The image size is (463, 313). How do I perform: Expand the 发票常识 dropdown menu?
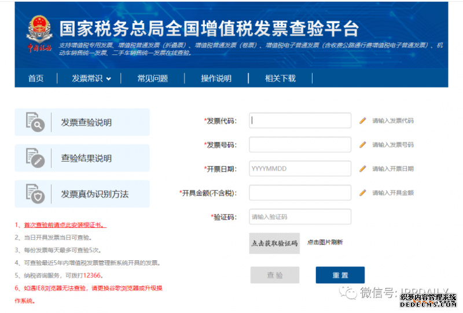[x=91, y=79]
